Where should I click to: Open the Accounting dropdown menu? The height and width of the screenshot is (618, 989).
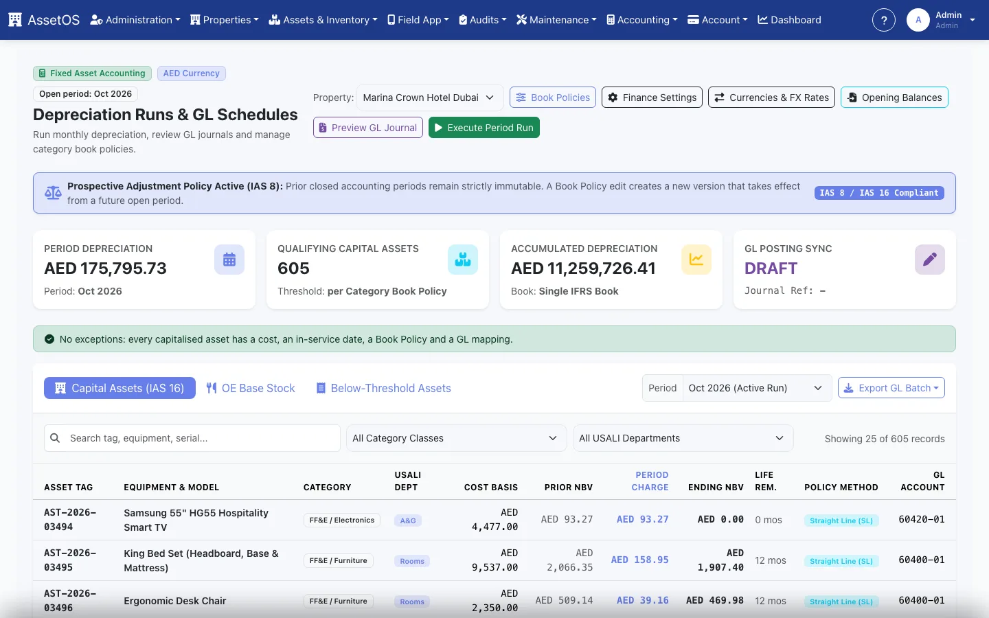tap(642, 20)
